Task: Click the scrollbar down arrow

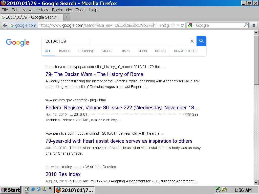Action: 256,182
